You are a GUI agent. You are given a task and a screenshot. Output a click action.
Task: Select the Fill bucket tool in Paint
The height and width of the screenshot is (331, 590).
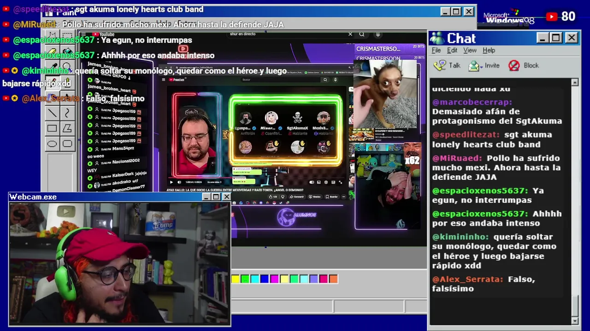67,51
